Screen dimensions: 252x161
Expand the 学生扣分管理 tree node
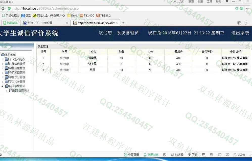3,82
